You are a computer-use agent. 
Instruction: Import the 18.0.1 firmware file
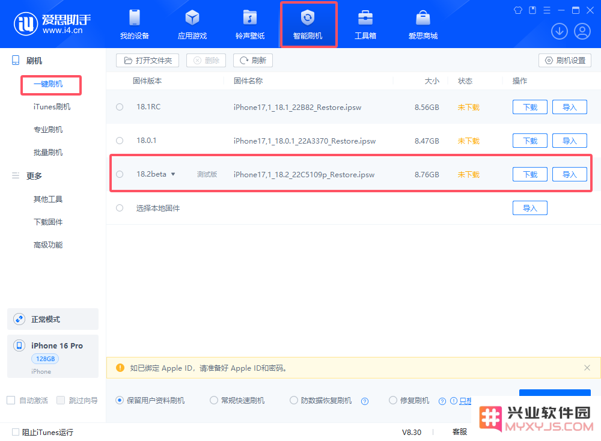[570, 141]
